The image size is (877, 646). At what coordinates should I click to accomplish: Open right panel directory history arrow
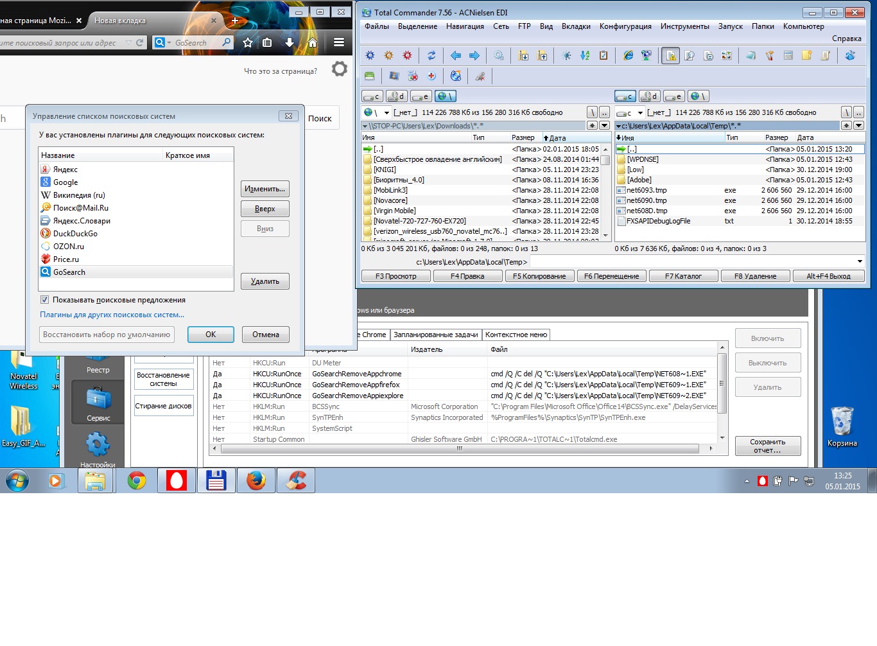pos(859,126)
